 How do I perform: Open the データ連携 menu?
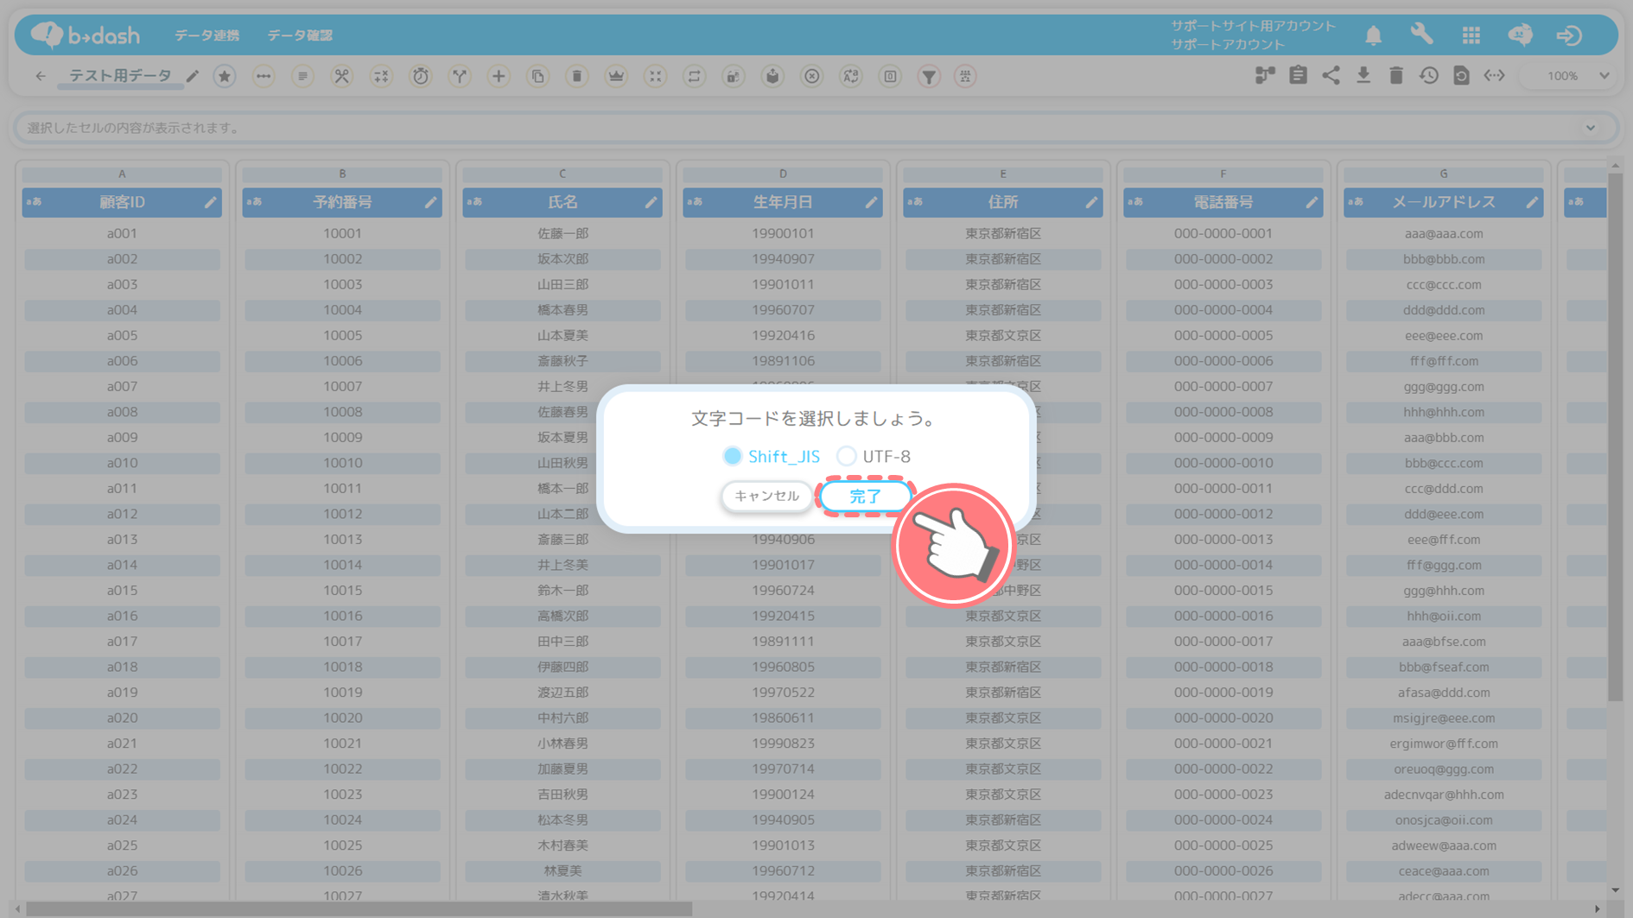click(207, 35)
